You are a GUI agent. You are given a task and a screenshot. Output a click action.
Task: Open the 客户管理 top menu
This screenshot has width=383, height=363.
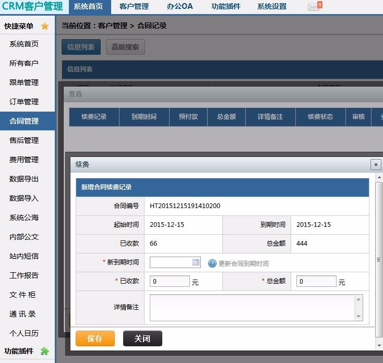(134, 7)
